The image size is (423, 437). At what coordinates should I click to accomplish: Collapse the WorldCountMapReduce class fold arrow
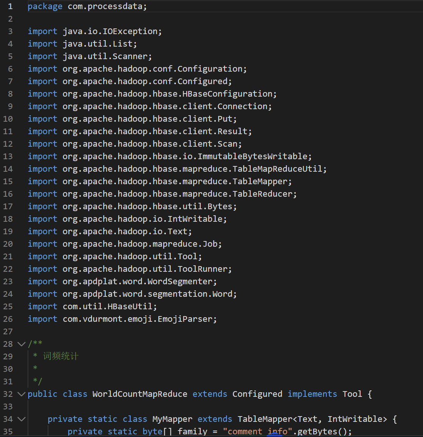click(22, 394)
